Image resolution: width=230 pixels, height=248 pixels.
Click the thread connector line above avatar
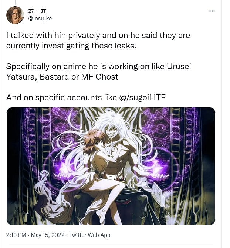15,2
